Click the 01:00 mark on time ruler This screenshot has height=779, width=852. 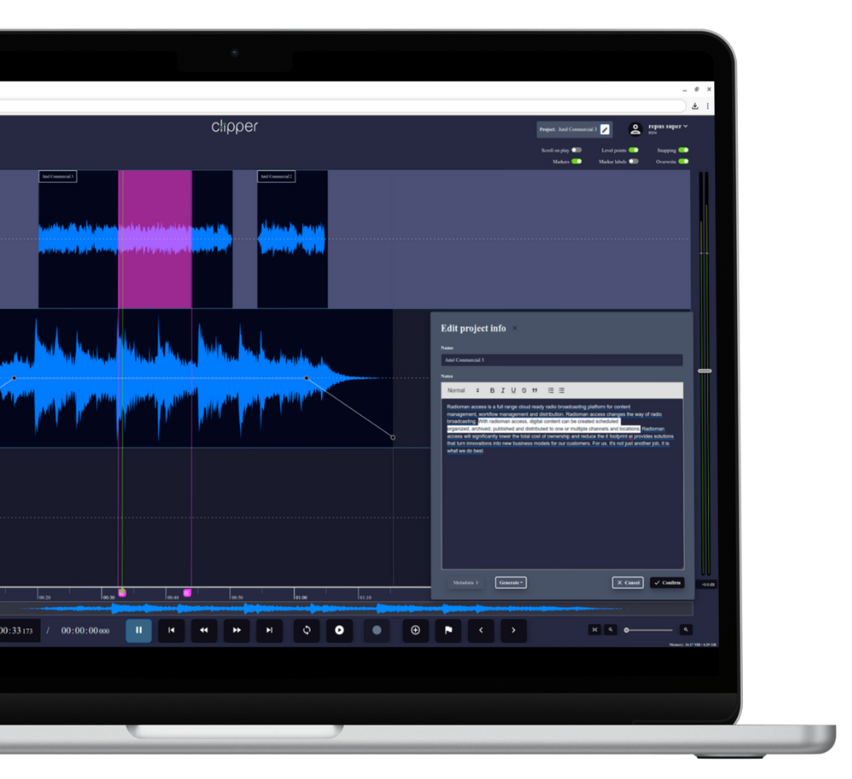tap(301, 597)
